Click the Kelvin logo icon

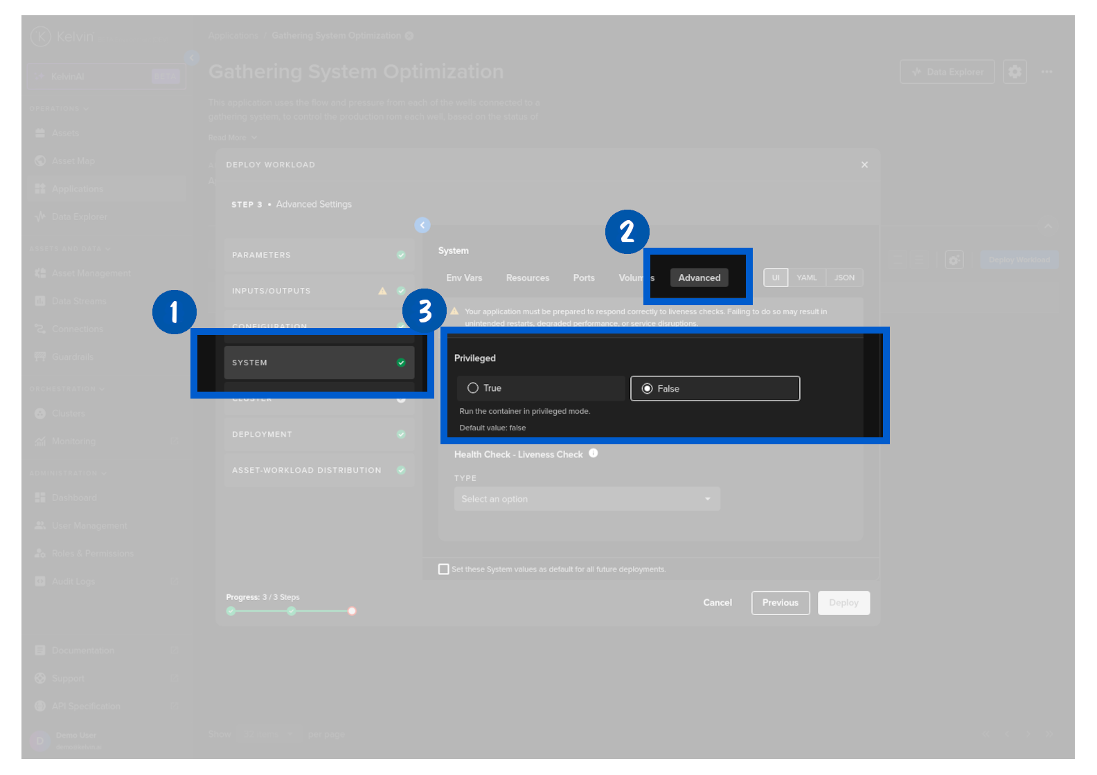point(41,36)
